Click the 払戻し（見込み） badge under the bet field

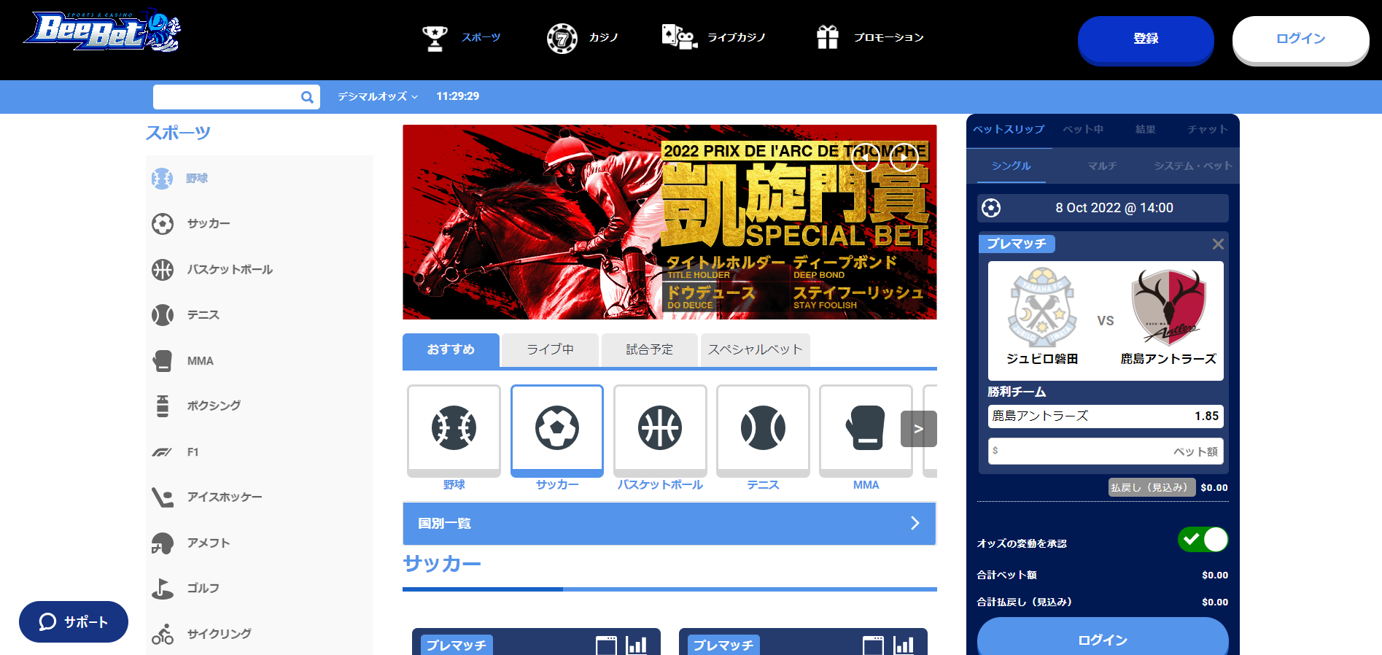coord(1152,487)
